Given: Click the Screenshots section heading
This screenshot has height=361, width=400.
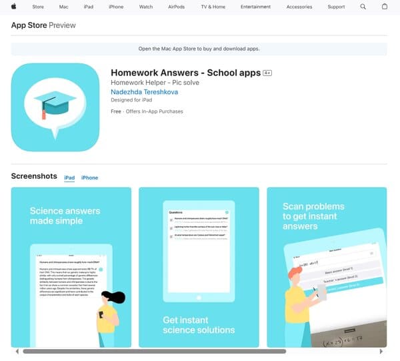Looking at the screenshot, I should tap(34, 176).
